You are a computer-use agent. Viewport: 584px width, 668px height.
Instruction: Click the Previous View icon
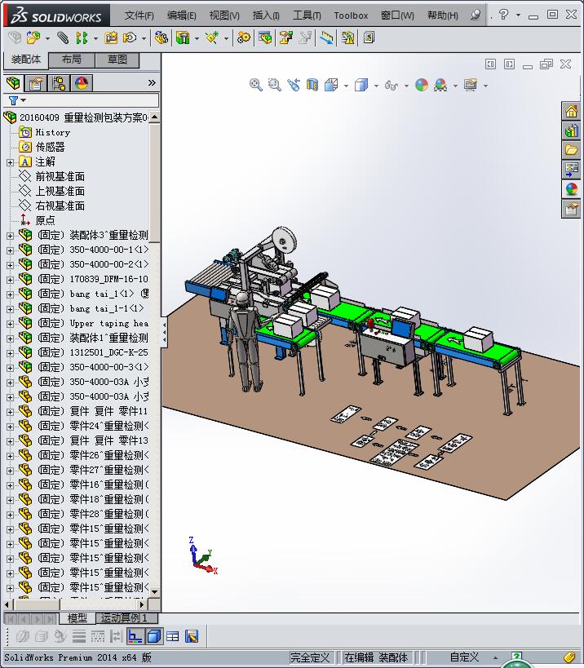[294, 85]
